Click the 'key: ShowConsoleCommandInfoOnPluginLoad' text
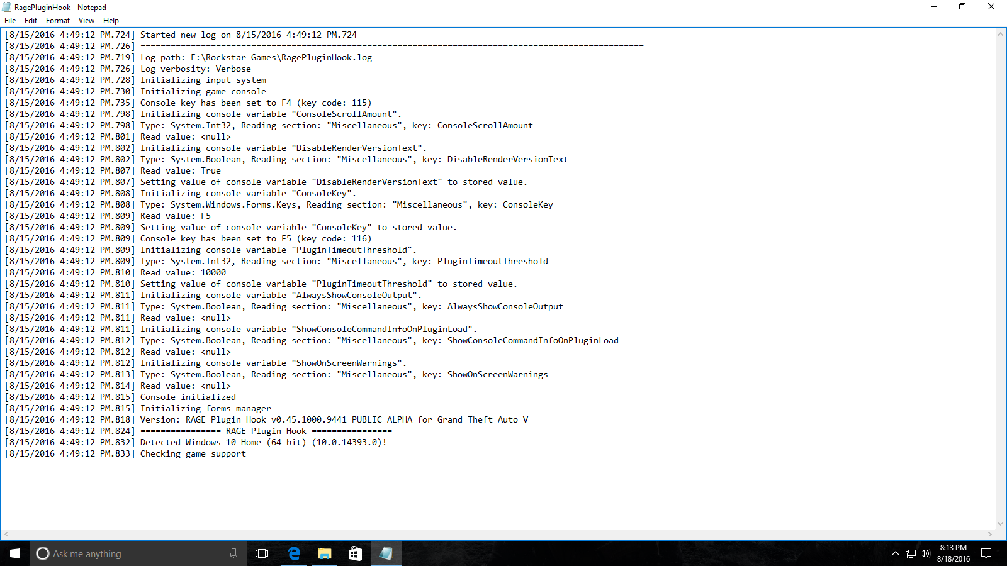The width and height of the screenshot is (1007, 566). tap(520, 341)
